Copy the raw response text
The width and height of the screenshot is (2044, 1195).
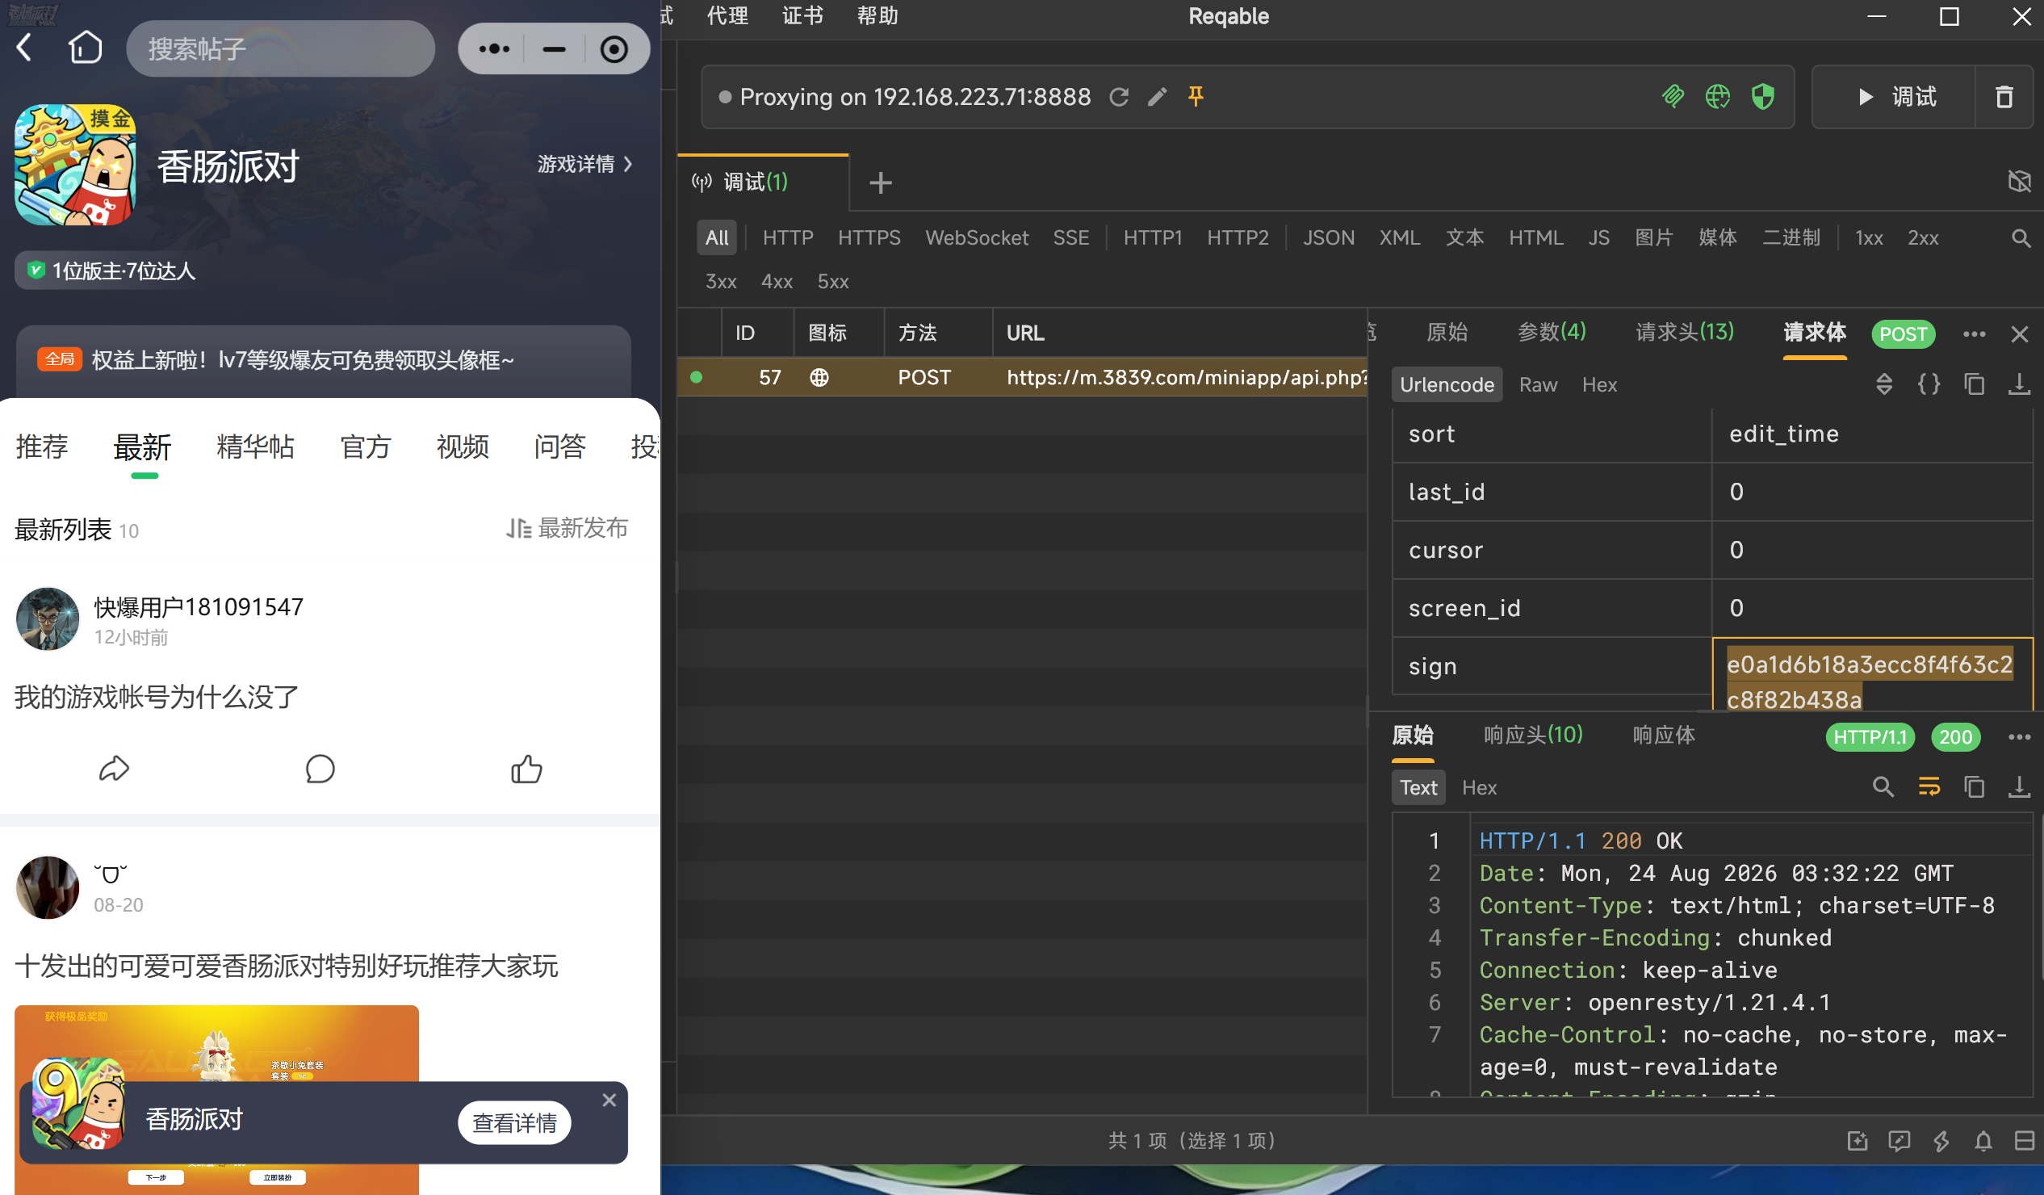(1975, 787)
